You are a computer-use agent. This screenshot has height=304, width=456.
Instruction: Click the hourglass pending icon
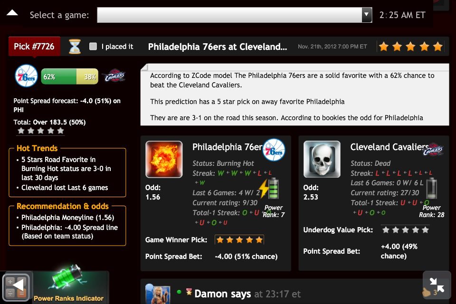pyautogui.click(x=75, y=46)
